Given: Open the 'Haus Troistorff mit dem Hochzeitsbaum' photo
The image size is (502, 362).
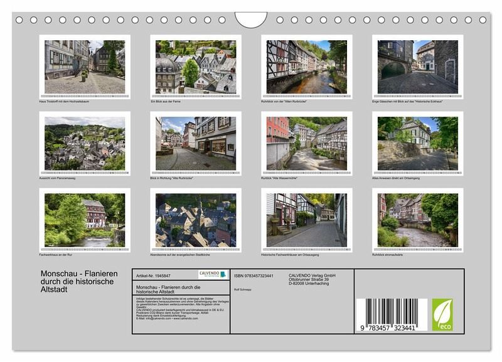Looking at the screenshot, I should click(85, 67).
